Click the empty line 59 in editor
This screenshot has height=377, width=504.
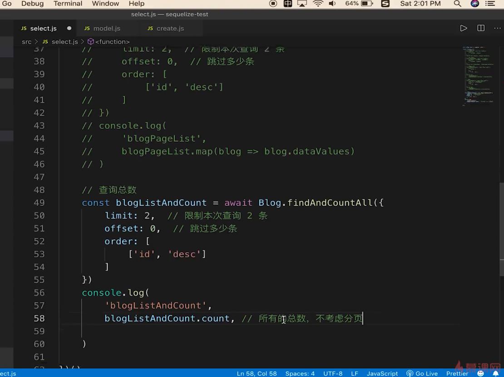point(260,331)
